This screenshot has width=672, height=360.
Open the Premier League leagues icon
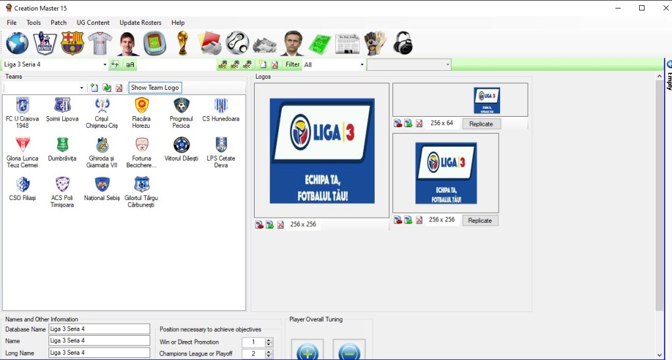coord(45,43)
